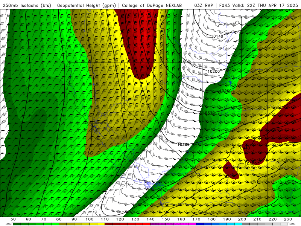Click the 60 value on the color scale

coord(28,219)
